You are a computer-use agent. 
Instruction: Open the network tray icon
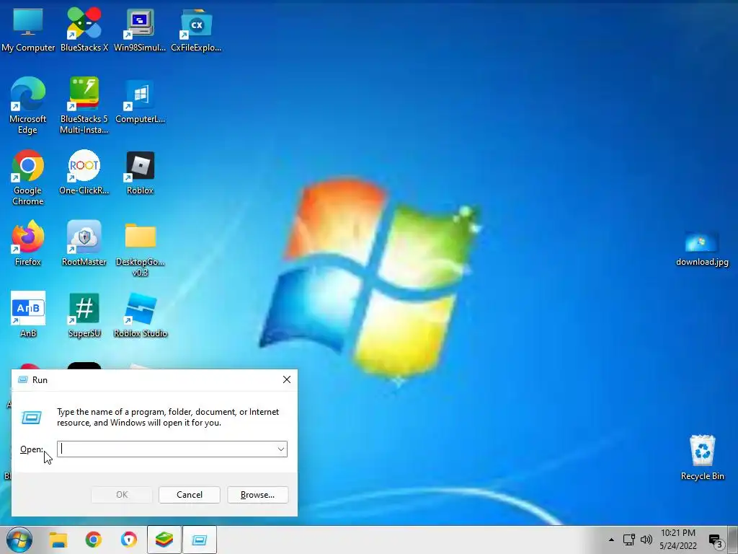pos(628,540)
